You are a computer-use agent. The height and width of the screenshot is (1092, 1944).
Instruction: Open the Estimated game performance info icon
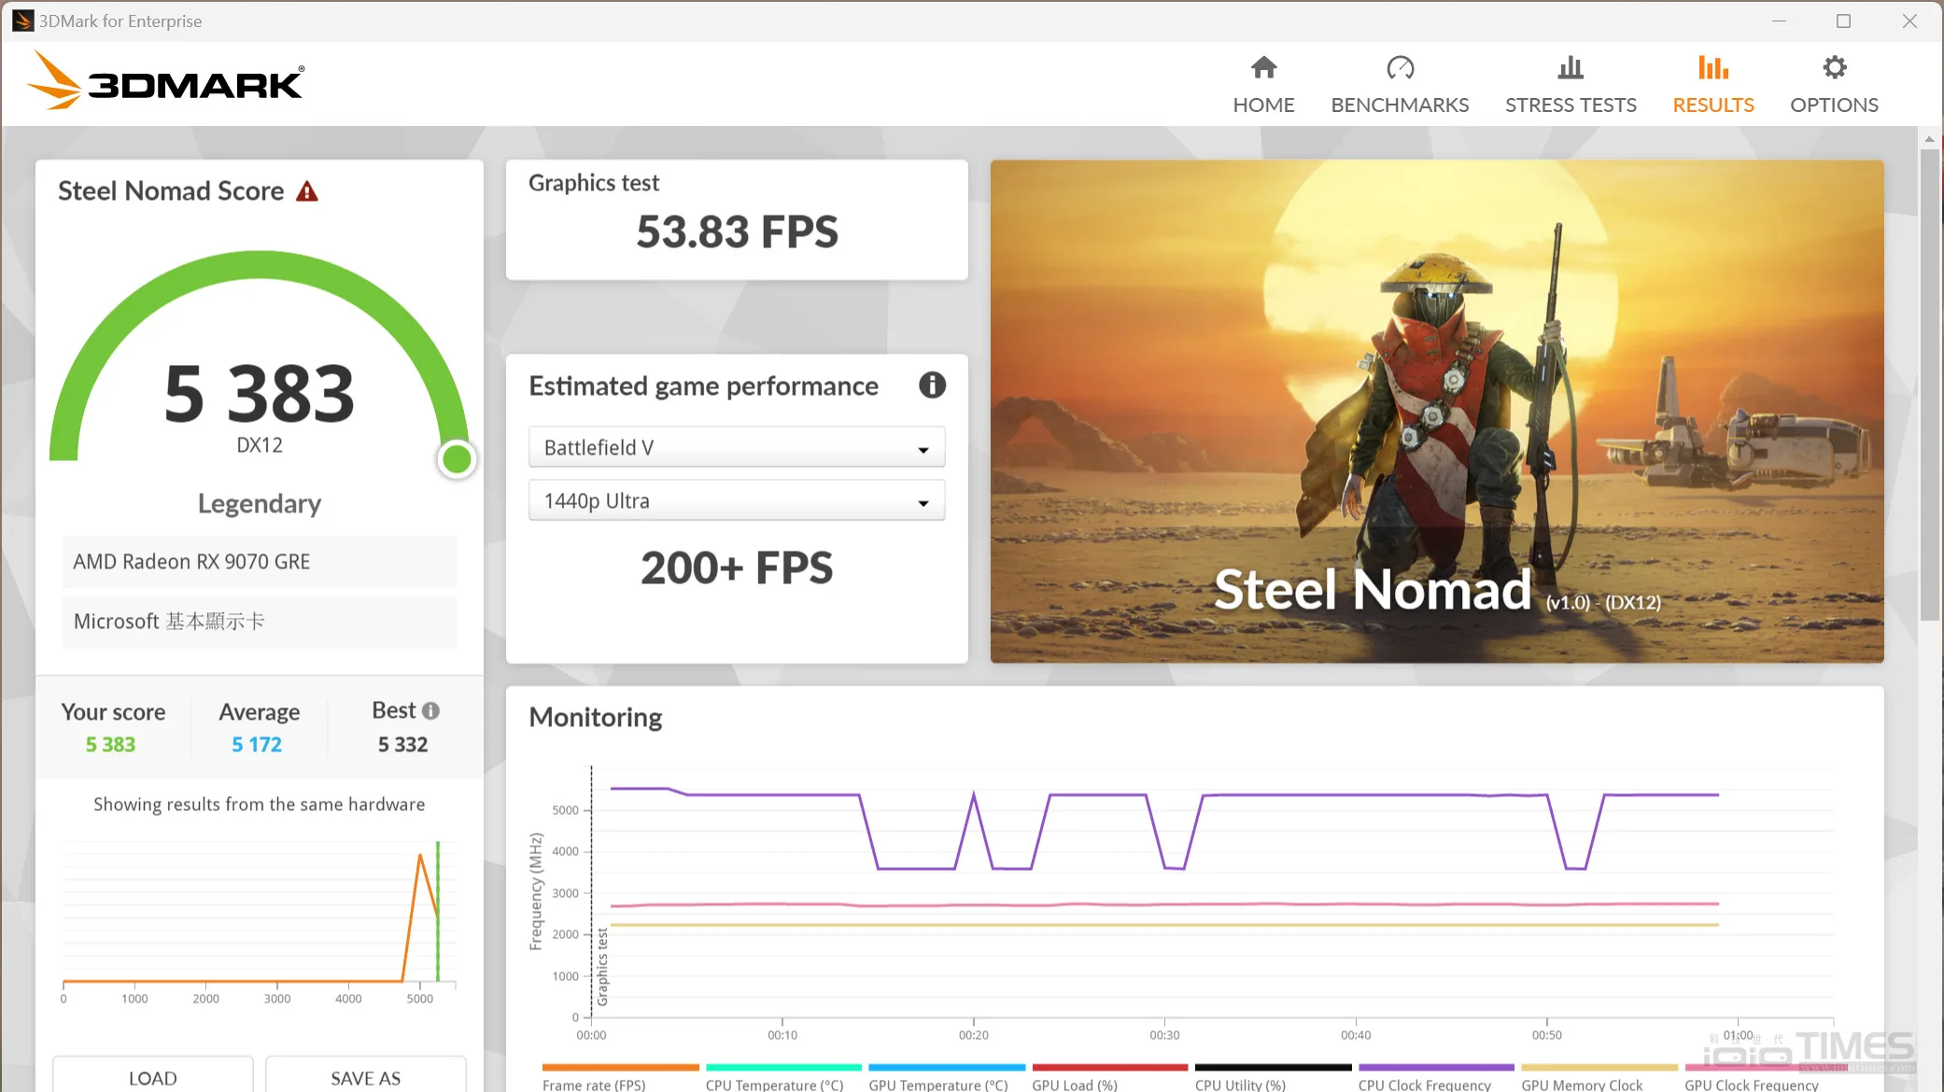(932, 385)
